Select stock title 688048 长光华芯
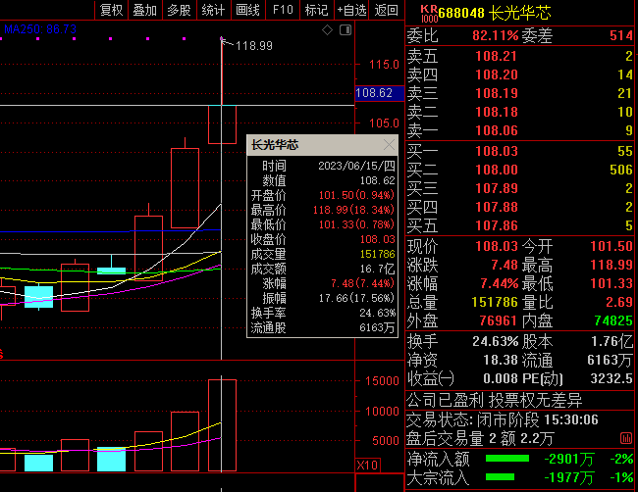Image resolution: width=638 pixels, height=492 pixels. 495,14
